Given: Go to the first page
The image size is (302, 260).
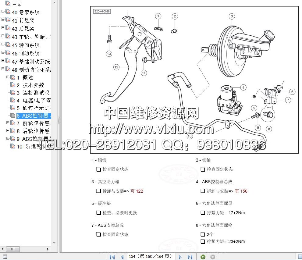Looking at the screenshot, I should (x=112, y=257).
